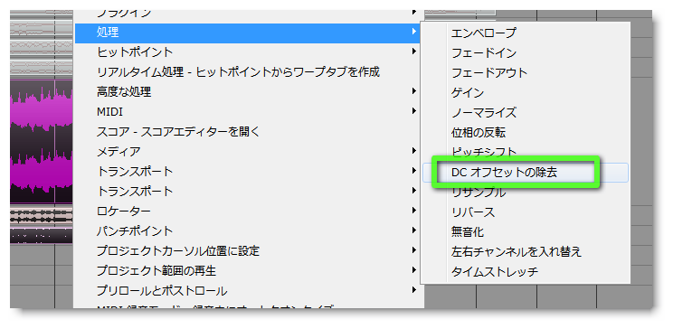This screenshot has height=329, width=673.
Task: Select ノーマライズ in the submenu
Action: 525,112
